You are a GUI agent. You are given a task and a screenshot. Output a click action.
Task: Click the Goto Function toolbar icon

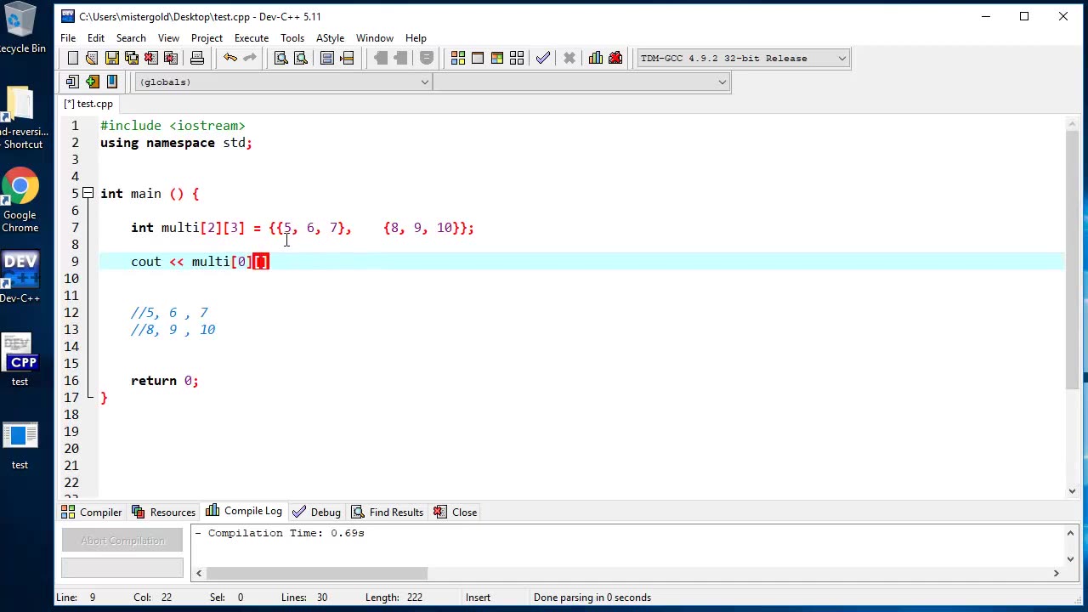tap(326, 58)
